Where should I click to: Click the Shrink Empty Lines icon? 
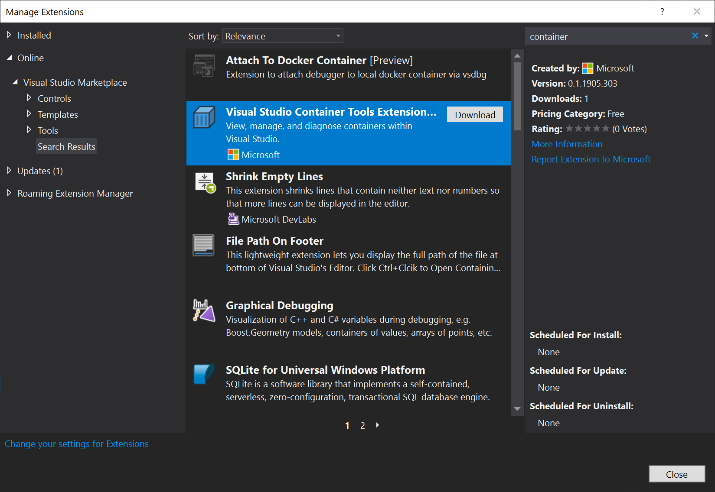tap(205, 182)
